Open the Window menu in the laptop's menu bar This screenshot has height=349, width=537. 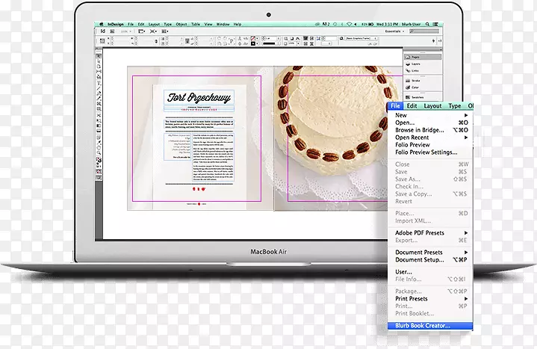[x=223, y=25]
